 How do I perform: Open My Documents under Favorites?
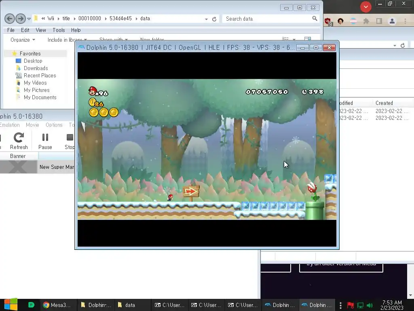(x=40, y=97)
